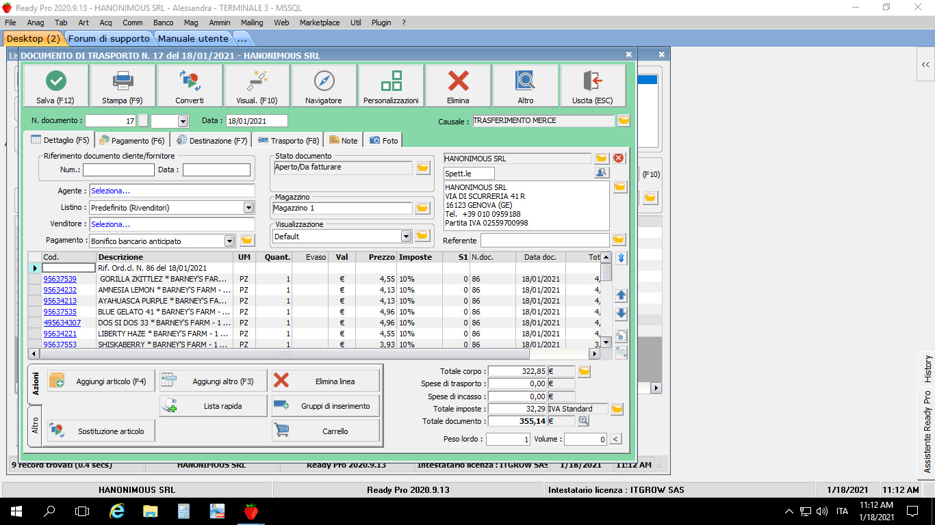The image size is (935, 525).
Task: Open the History side panel tab
Action: (927, 369)
